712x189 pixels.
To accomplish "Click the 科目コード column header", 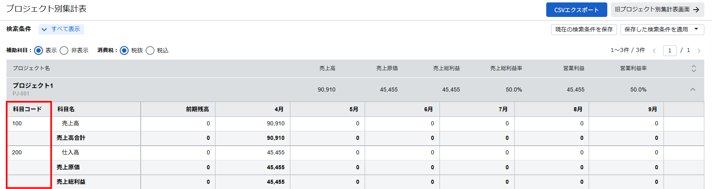I will coord(27,109).
